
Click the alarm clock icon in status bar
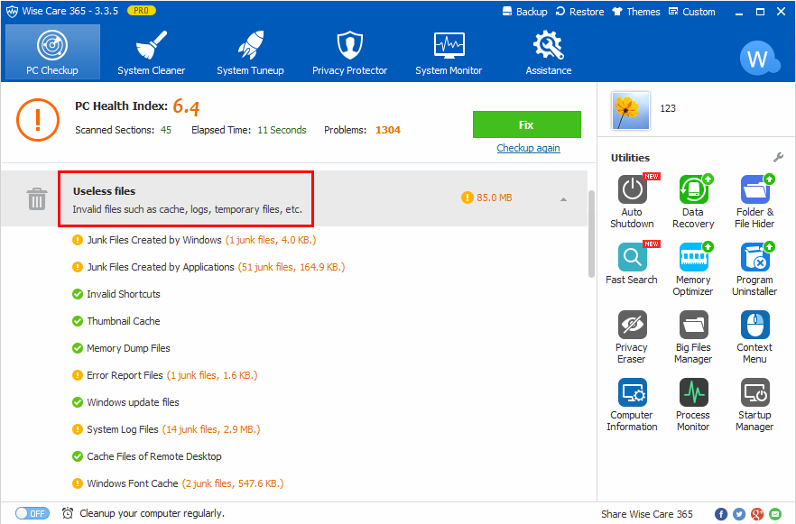68,513
